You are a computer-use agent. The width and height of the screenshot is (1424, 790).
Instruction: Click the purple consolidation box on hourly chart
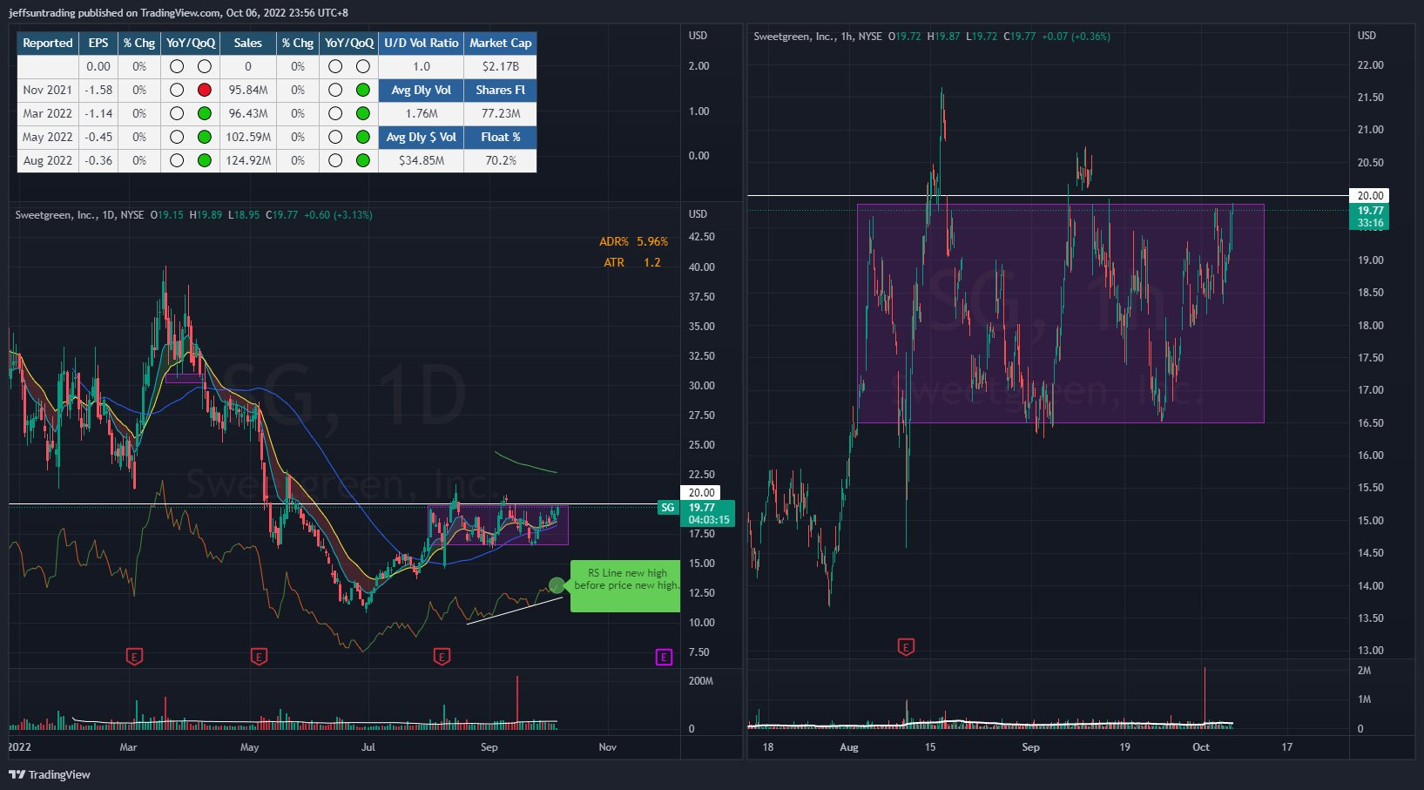(1060, 314)
